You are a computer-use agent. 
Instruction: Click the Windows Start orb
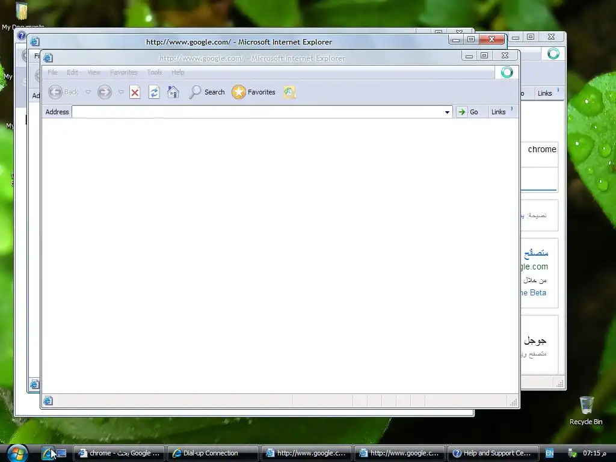(x=17, y=453)
